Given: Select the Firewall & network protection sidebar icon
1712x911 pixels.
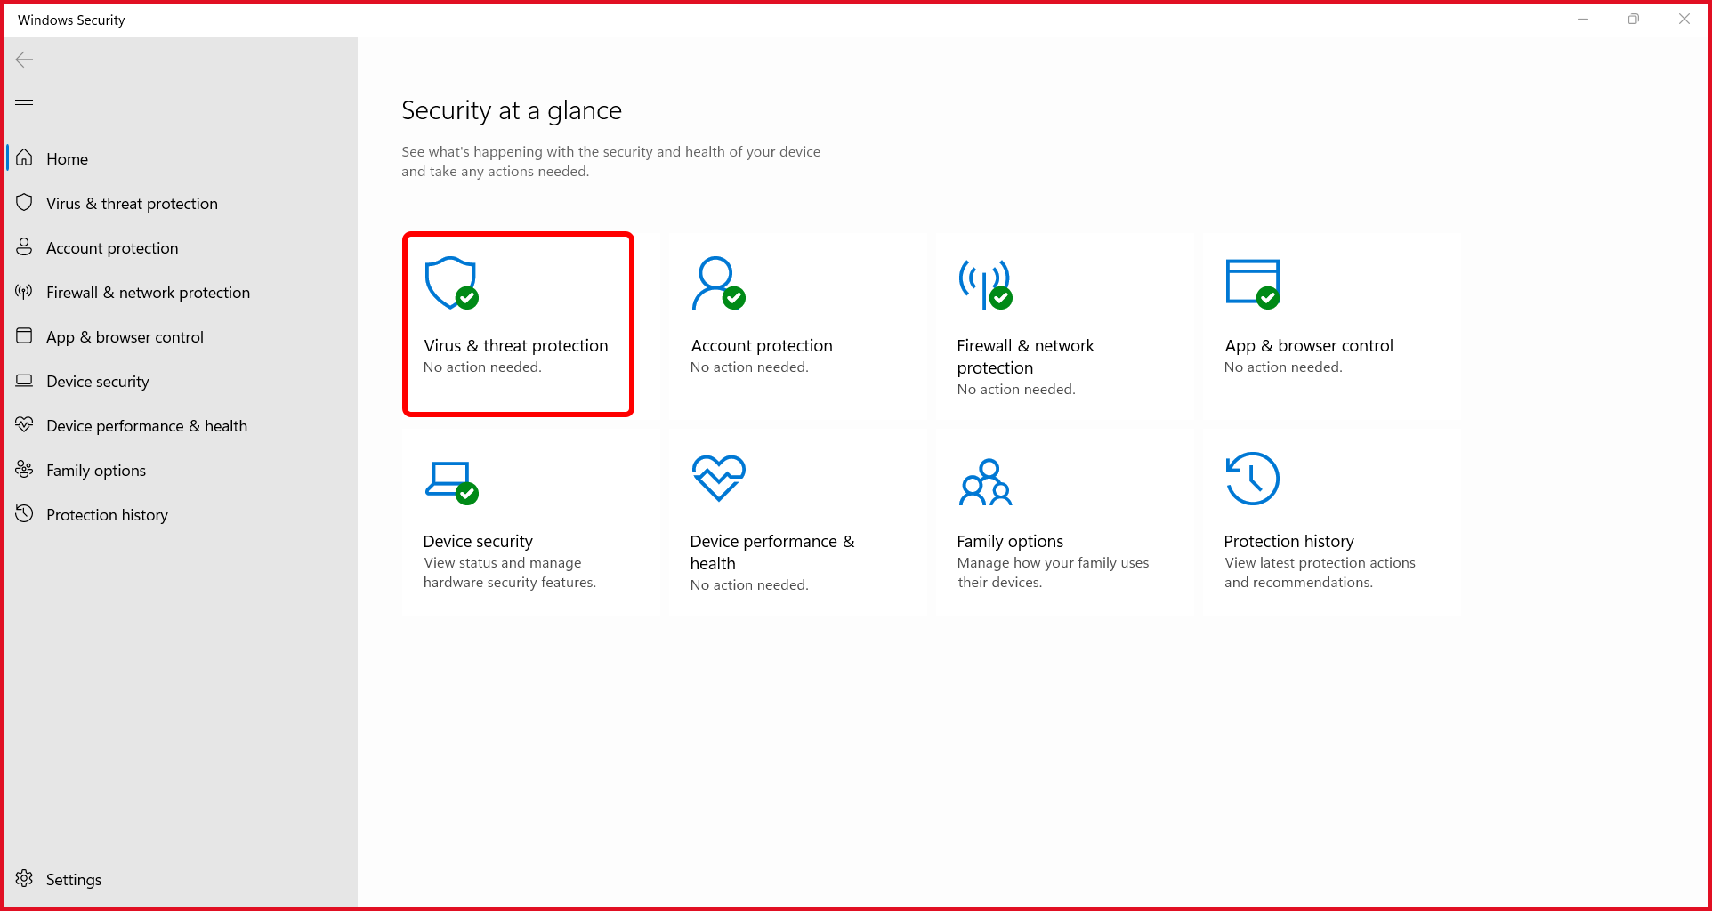Looking at the screenshot, I should 23,292.
